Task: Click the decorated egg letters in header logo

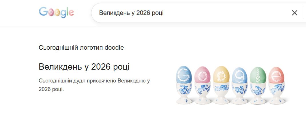Action: tap(55, 12)
